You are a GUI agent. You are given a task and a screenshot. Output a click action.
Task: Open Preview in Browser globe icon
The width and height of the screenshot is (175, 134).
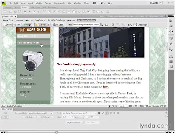tap(106, 25)
